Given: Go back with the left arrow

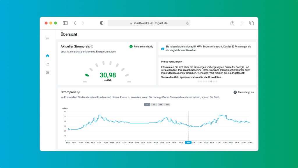Looking at the screenshot, I should pos(75,23).
